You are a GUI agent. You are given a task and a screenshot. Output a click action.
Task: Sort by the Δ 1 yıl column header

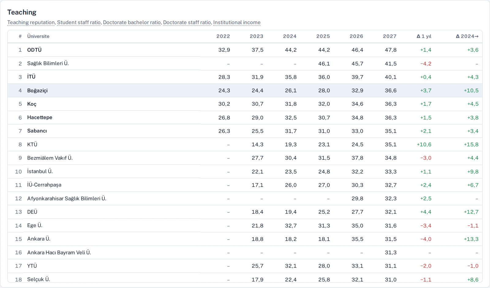pyautogui.click(x=424, y=36)
